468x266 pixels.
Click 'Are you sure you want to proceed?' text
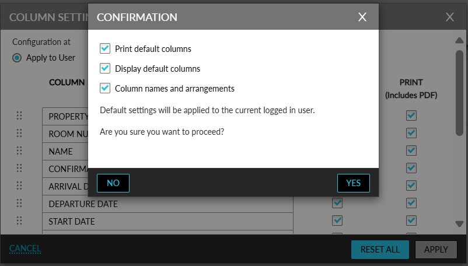click(x=162, y=132)
